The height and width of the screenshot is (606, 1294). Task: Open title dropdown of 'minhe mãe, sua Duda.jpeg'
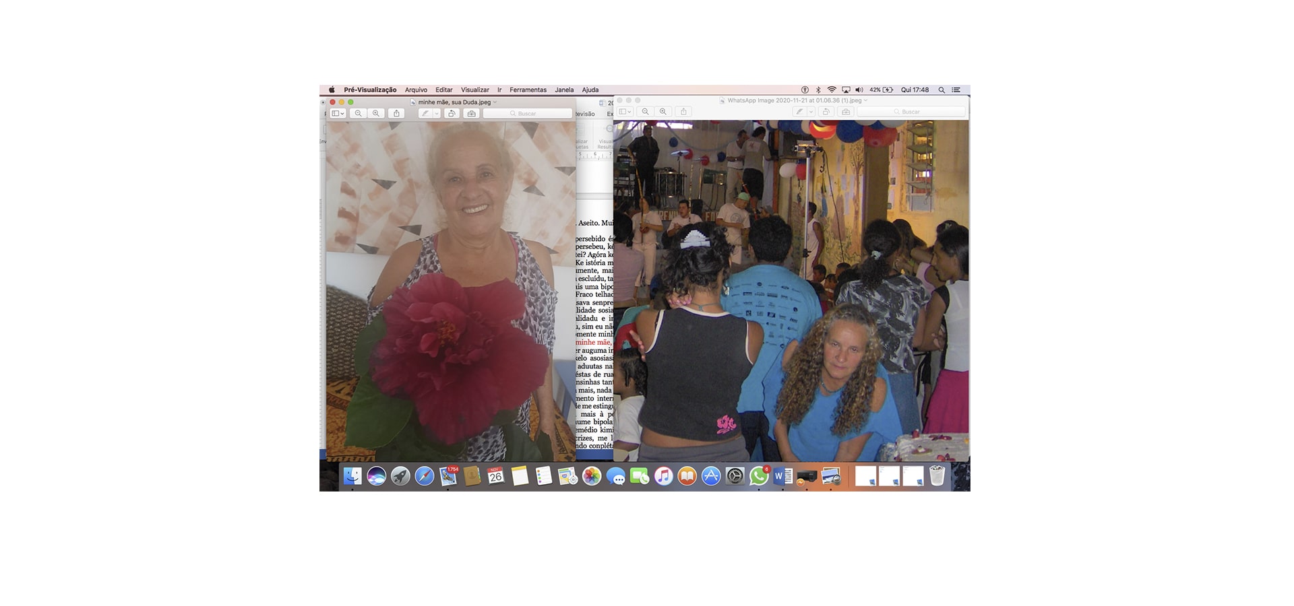pyautogui.click(x=495, y=102)
